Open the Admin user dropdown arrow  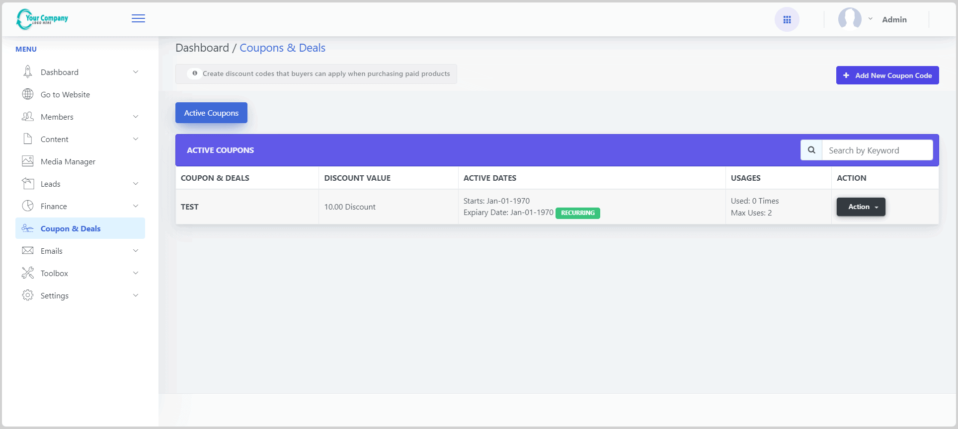[870, 19]
